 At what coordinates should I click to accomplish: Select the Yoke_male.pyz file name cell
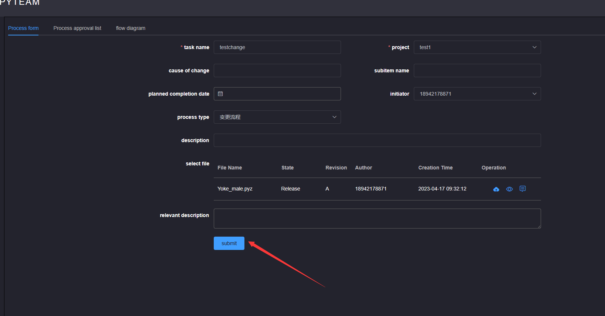coord(235,189)
